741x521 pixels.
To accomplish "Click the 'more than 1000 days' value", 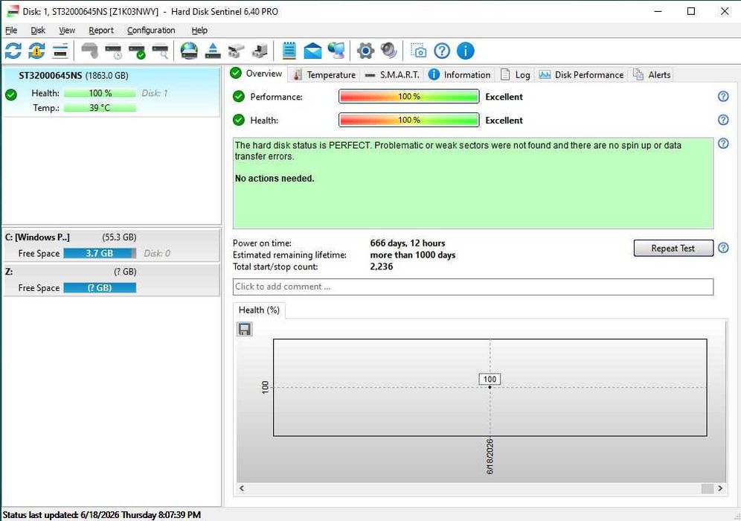I will click(x=413, y=255).
